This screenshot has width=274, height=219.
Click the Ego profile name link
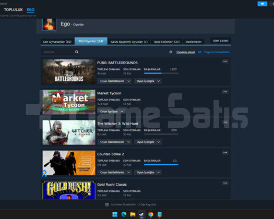pos(65,24)
